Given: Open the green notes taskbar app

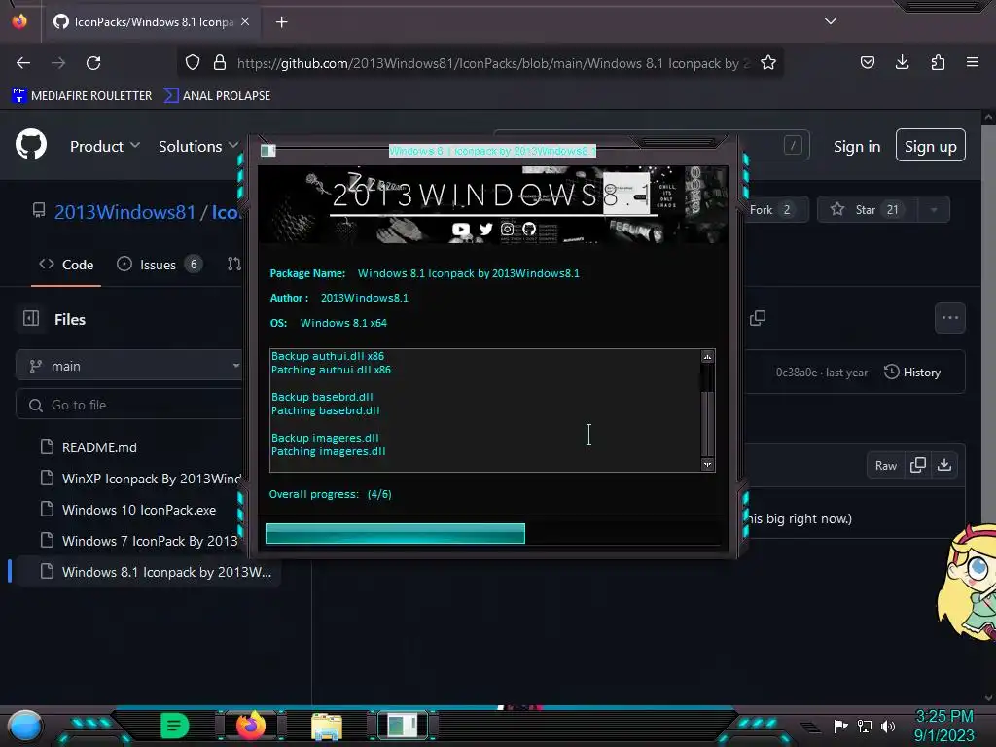Looking at the screenshot, I should [x=175, y=726].
